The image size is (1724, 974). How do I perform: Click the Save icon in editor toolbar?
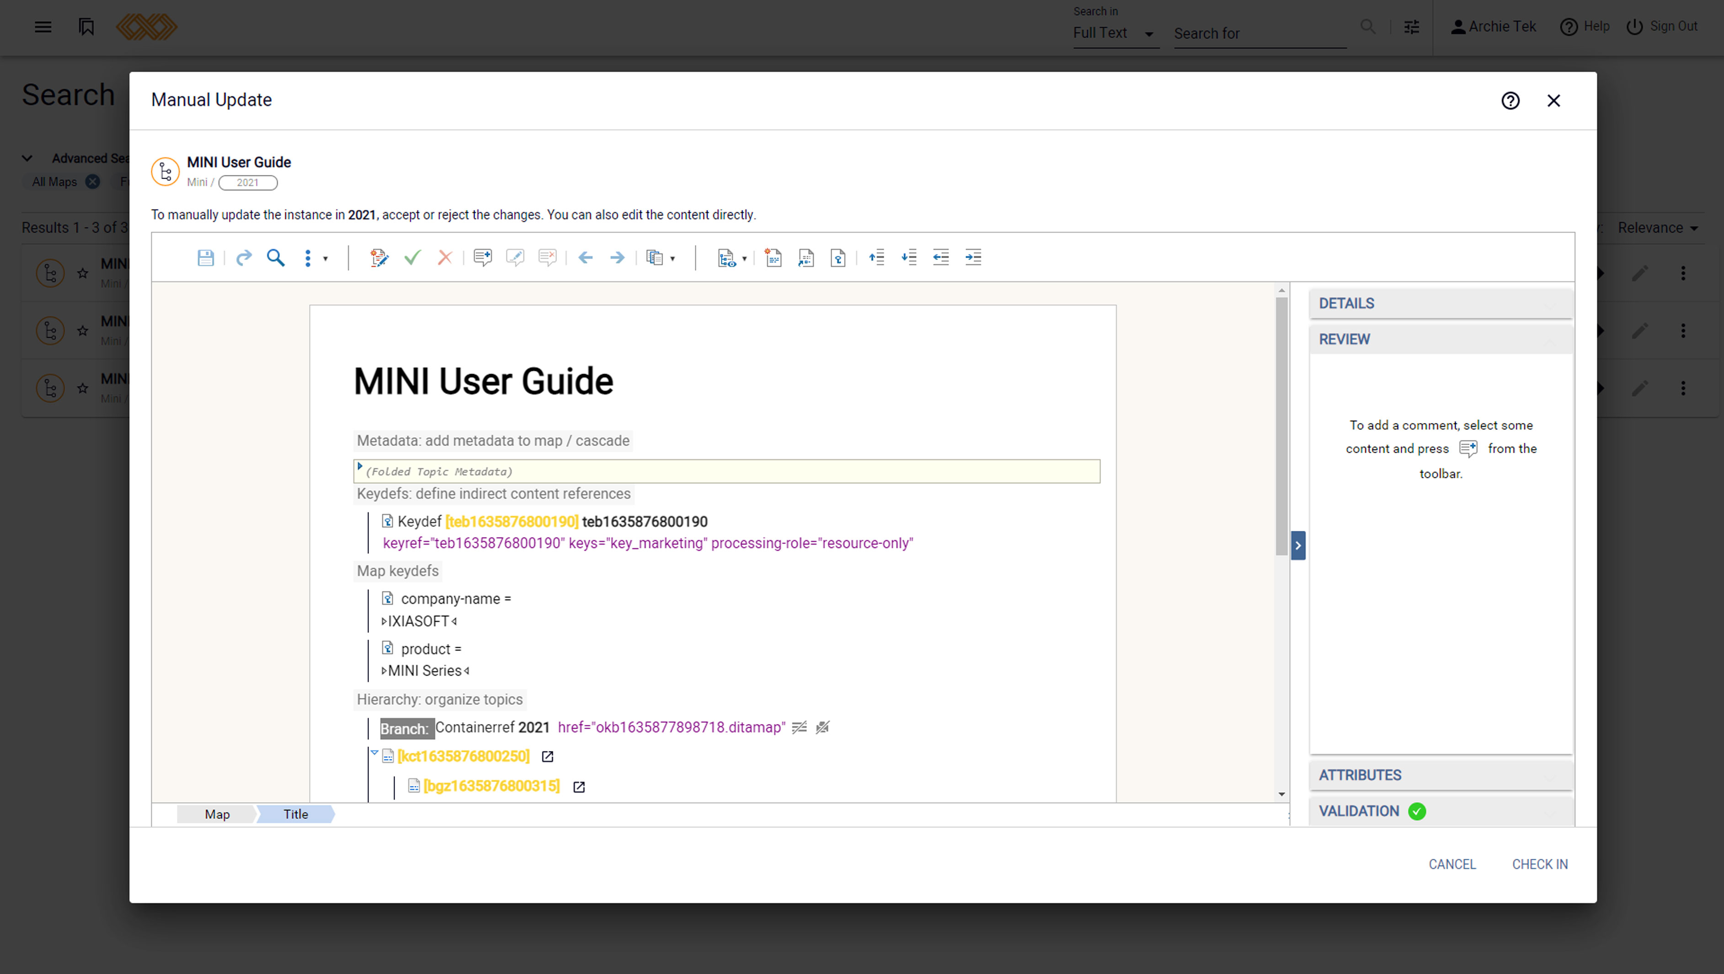tap(205, 258)
